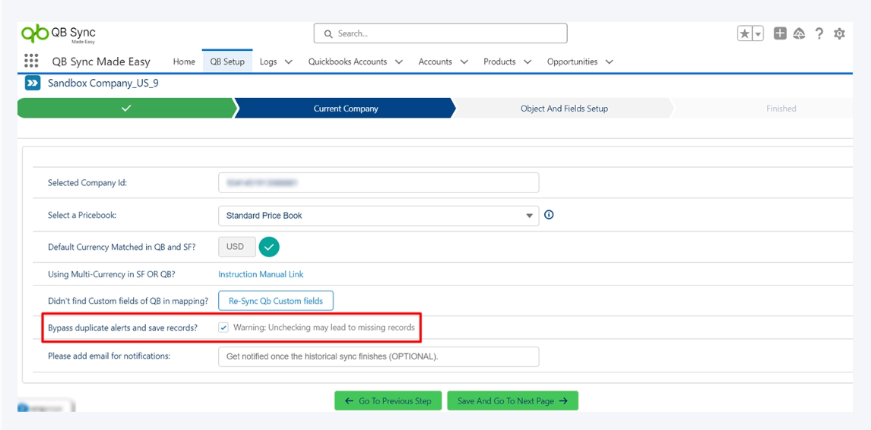871x430 pixels.
Task: Click the green currency matched checkmark icon
Action: [269, 247]
